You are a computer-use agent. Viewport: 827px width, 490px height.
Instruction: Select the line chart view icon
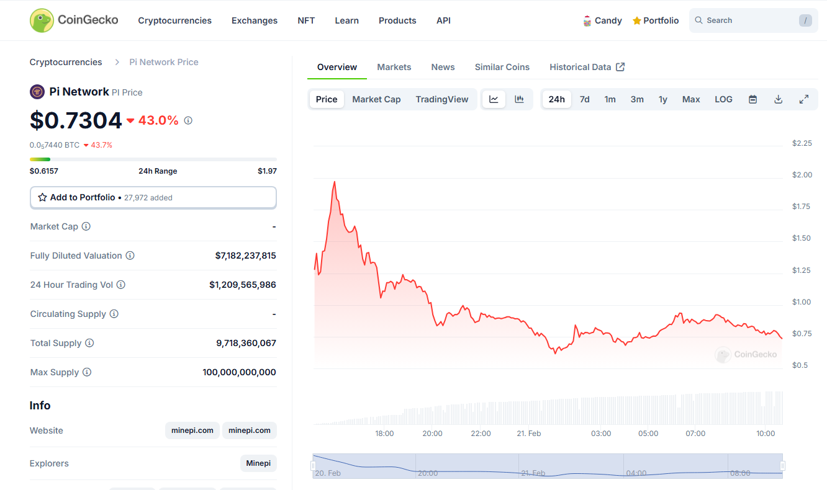(x=494, y=99)
